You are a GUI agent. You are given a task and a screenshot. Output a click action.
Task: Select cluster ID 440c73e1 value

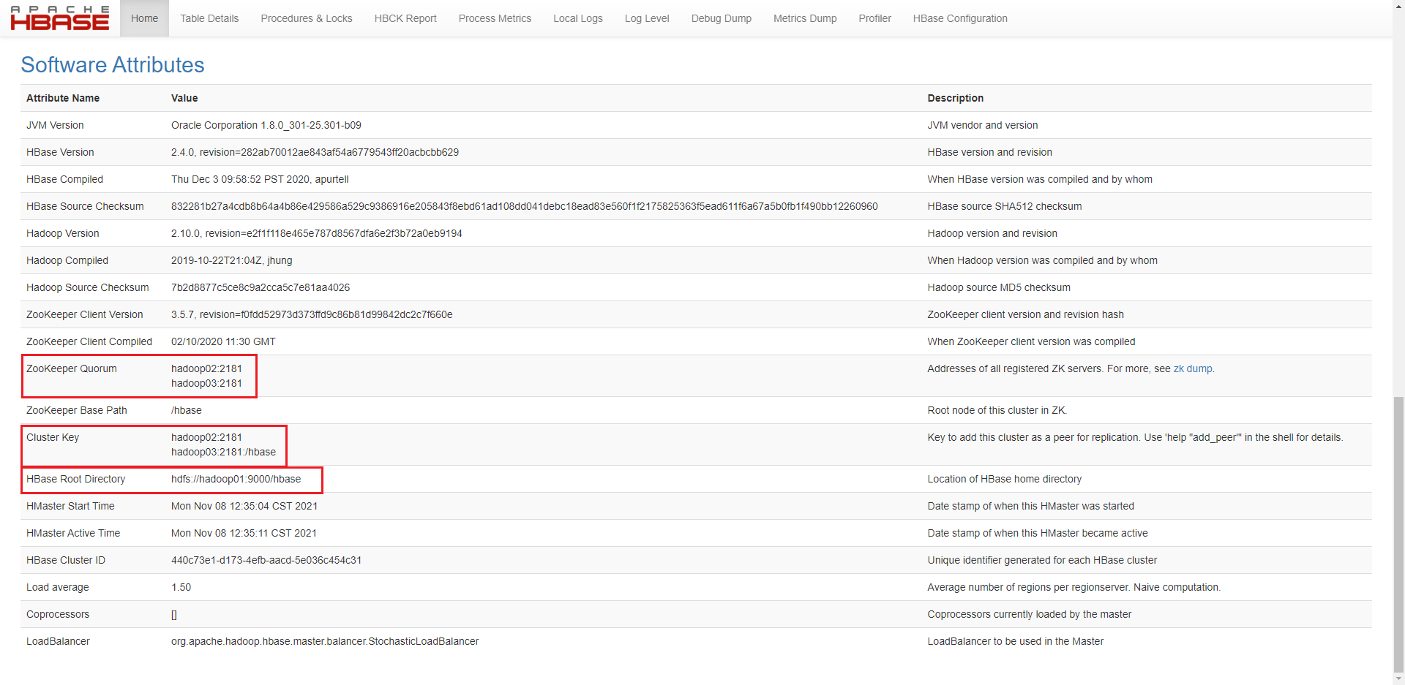(266, 560)
